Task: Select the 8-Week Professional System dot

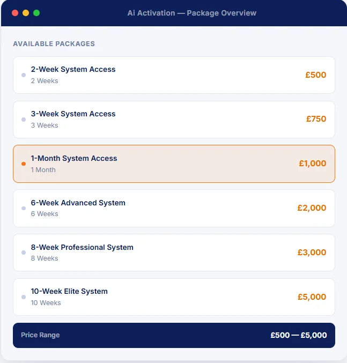Action: click(x=24, y=253)
